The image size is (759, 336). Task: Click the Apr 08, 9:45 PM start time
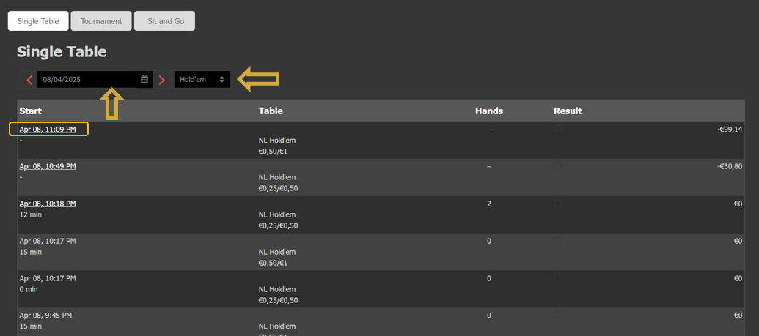[45, 316]
